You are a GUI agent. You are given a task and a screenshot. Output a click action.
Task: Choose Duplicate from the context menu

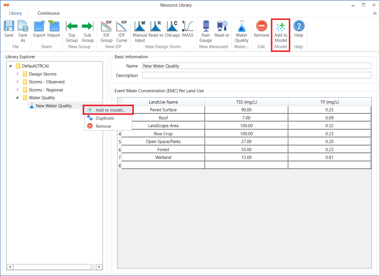(105, 118)
